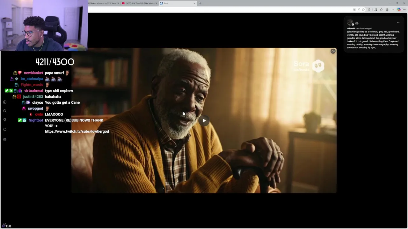Click clayco username in chat
This screenshot has width=408, height=229.
click(x=38, y=102)
